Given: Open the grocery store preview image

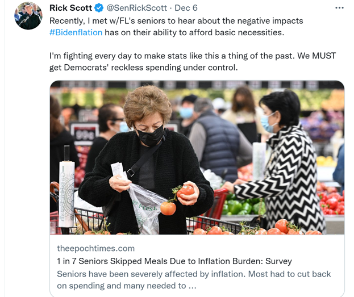Looking at the screenshot, I should 197,157.
